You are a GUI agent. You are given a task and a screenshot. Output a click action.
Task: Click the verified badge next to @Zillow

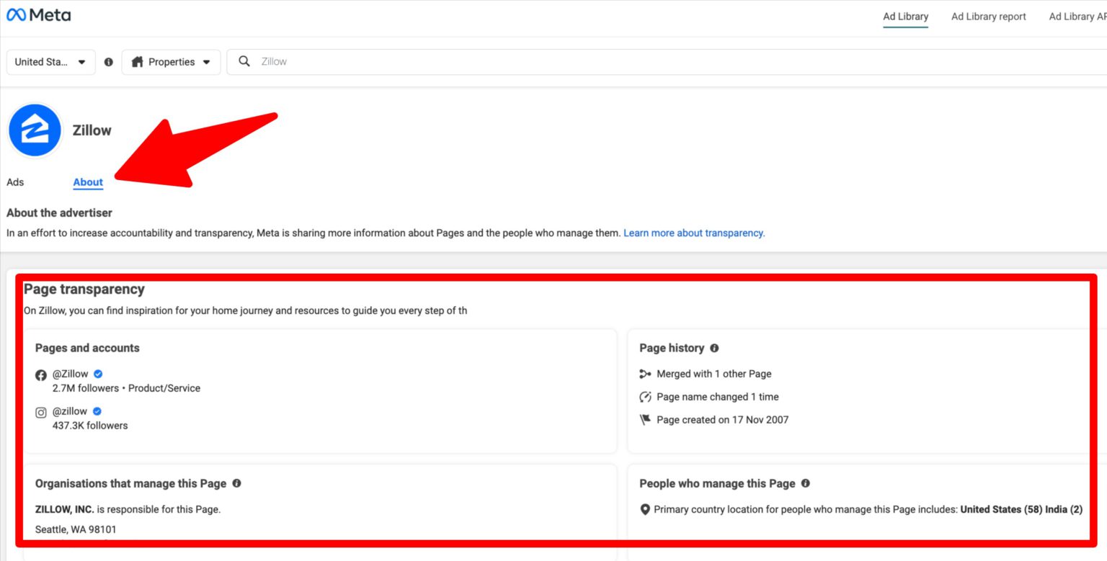(97, 374)
